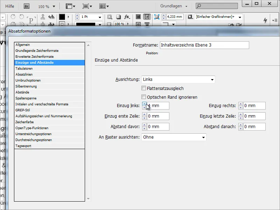The height and width of the screenshot is (210, 280).
Task: Open the control panel flyout menu icon
Action: click(275, 20)
